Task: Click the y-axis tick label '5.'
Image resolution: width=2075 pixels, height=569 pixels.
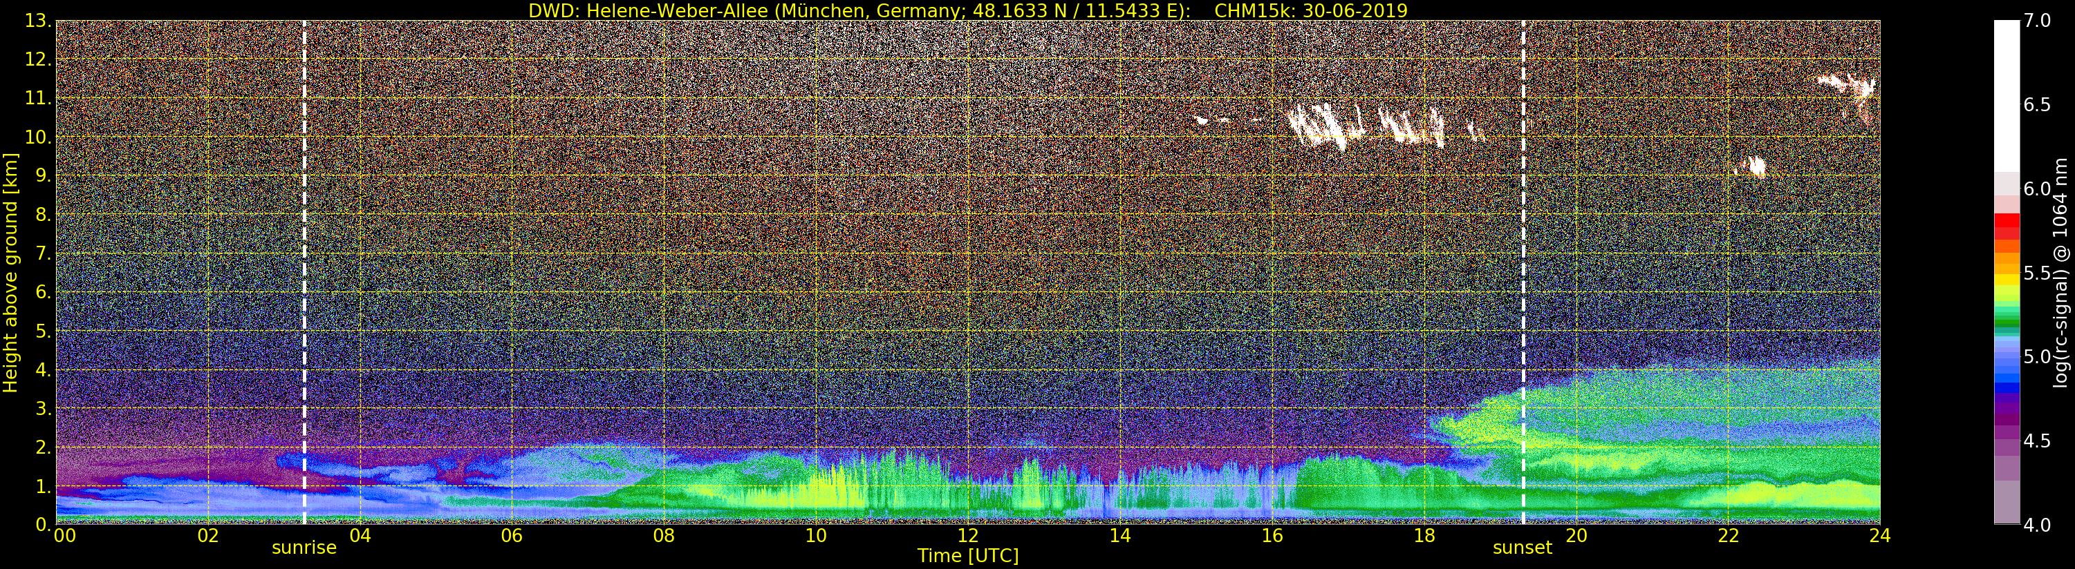Action: pos(43,331)
